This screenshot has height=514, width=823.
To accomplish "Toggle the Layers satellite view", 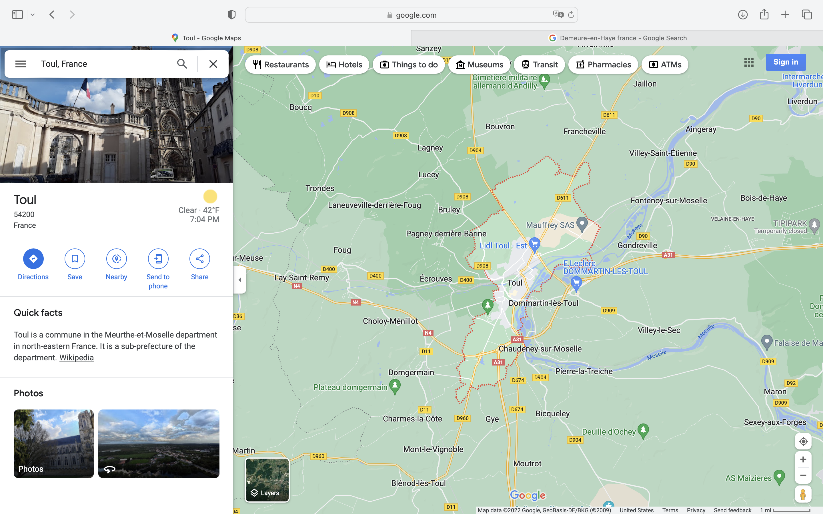I will pos(267,480).
